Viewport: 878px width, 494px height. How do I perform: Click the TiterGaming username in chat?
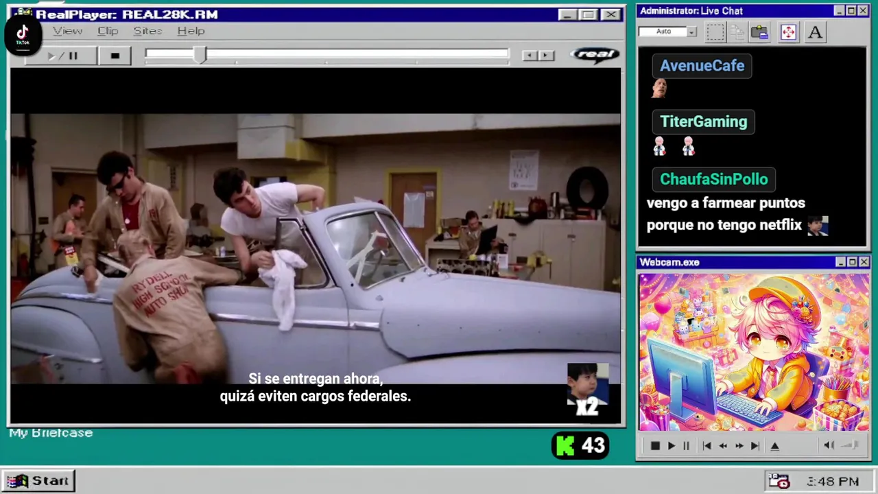[703, 121]
